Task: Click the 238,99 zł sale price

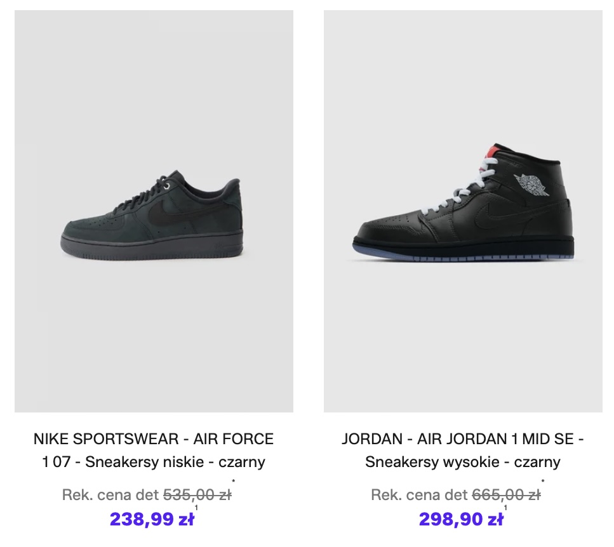Action: pyautogui.click(x=152, y=519)
